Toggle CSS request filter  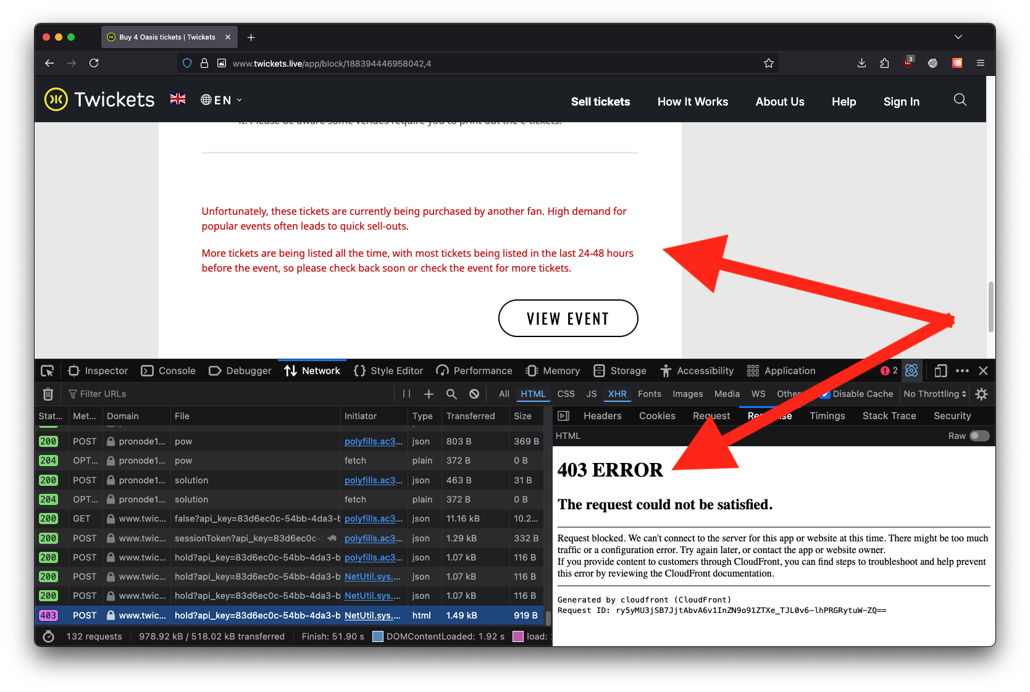pos(566,394)
